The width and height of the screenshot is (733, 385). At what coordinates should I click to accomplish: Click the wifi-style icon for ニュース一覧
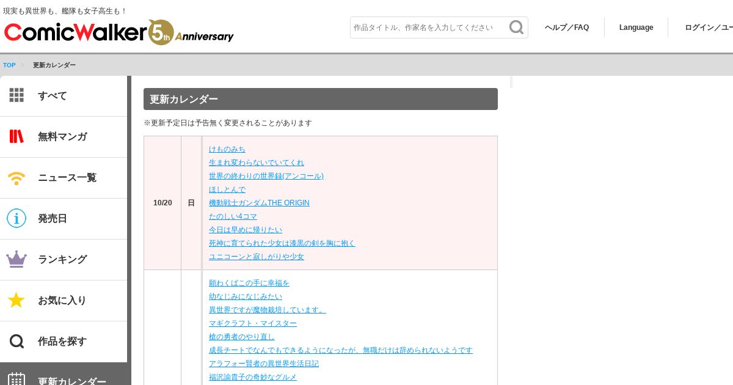pyautogui.click(x=16, y=177)
